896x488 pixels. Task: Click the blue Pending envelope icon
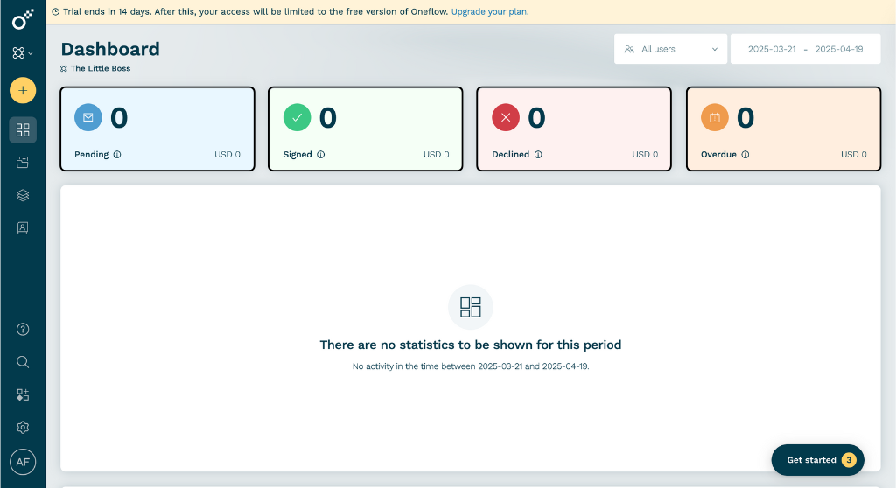pos(88,118)
